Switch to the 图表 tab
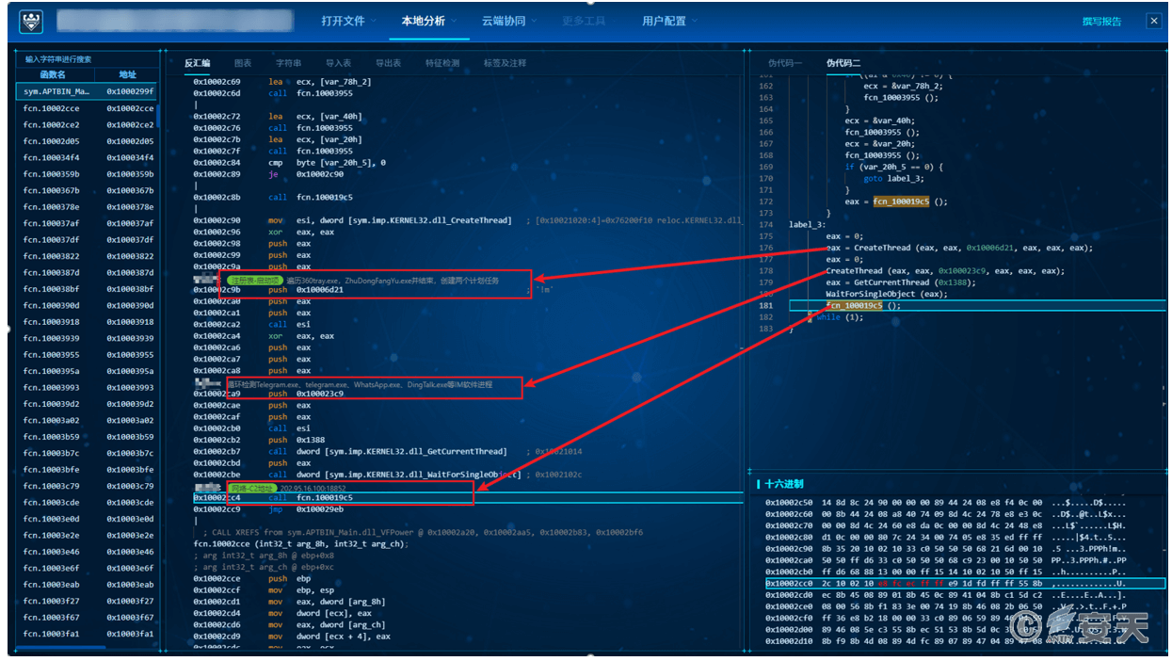1172x661 pixels. (x=243, y=63)
